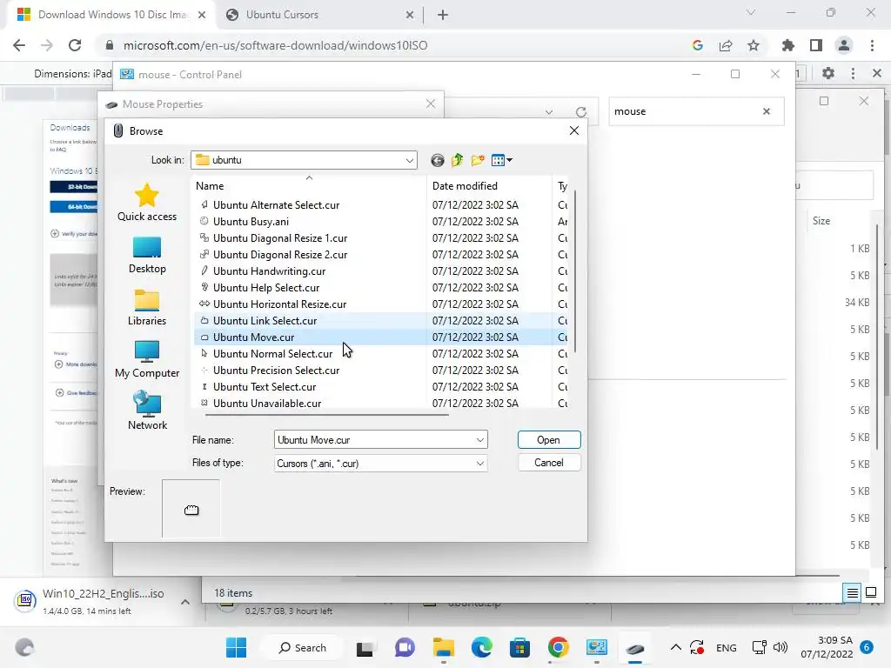891x668 pixels.
Task: Expand Control Panel address history dropdown
Action: (x=548, y=112)
